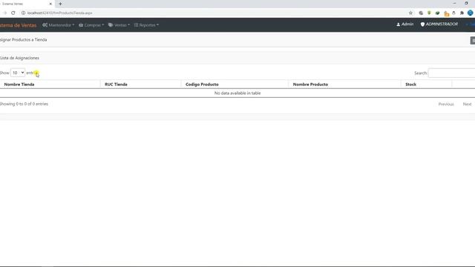This screenshot has height=267, width=475.
Task: Click the Previous pagination button
Action: pyautogui.click(x=446, y=104)
